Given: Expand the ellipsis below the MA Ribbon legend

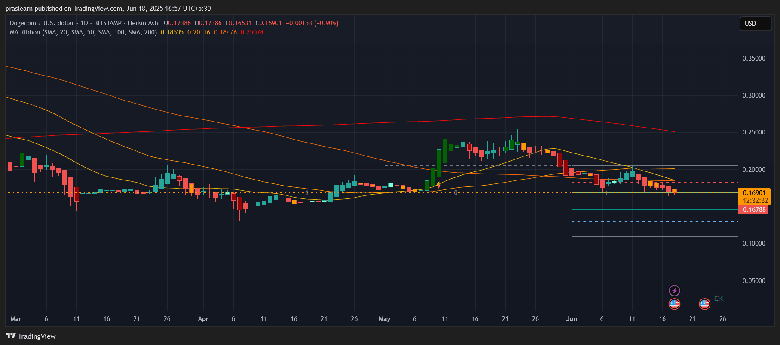Looking at the screenshot, I should click(13, 42).
